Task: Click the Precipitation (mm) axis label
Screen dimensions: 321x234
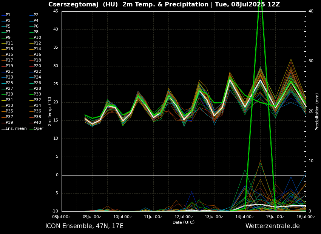Action: [317, 111]
